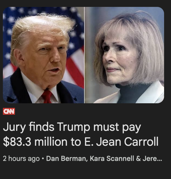Image resolution: width=171 pixels, height=179 pixels.
Task: Click the word 'Jury' in the headline
Action: (x=14, y=127)
